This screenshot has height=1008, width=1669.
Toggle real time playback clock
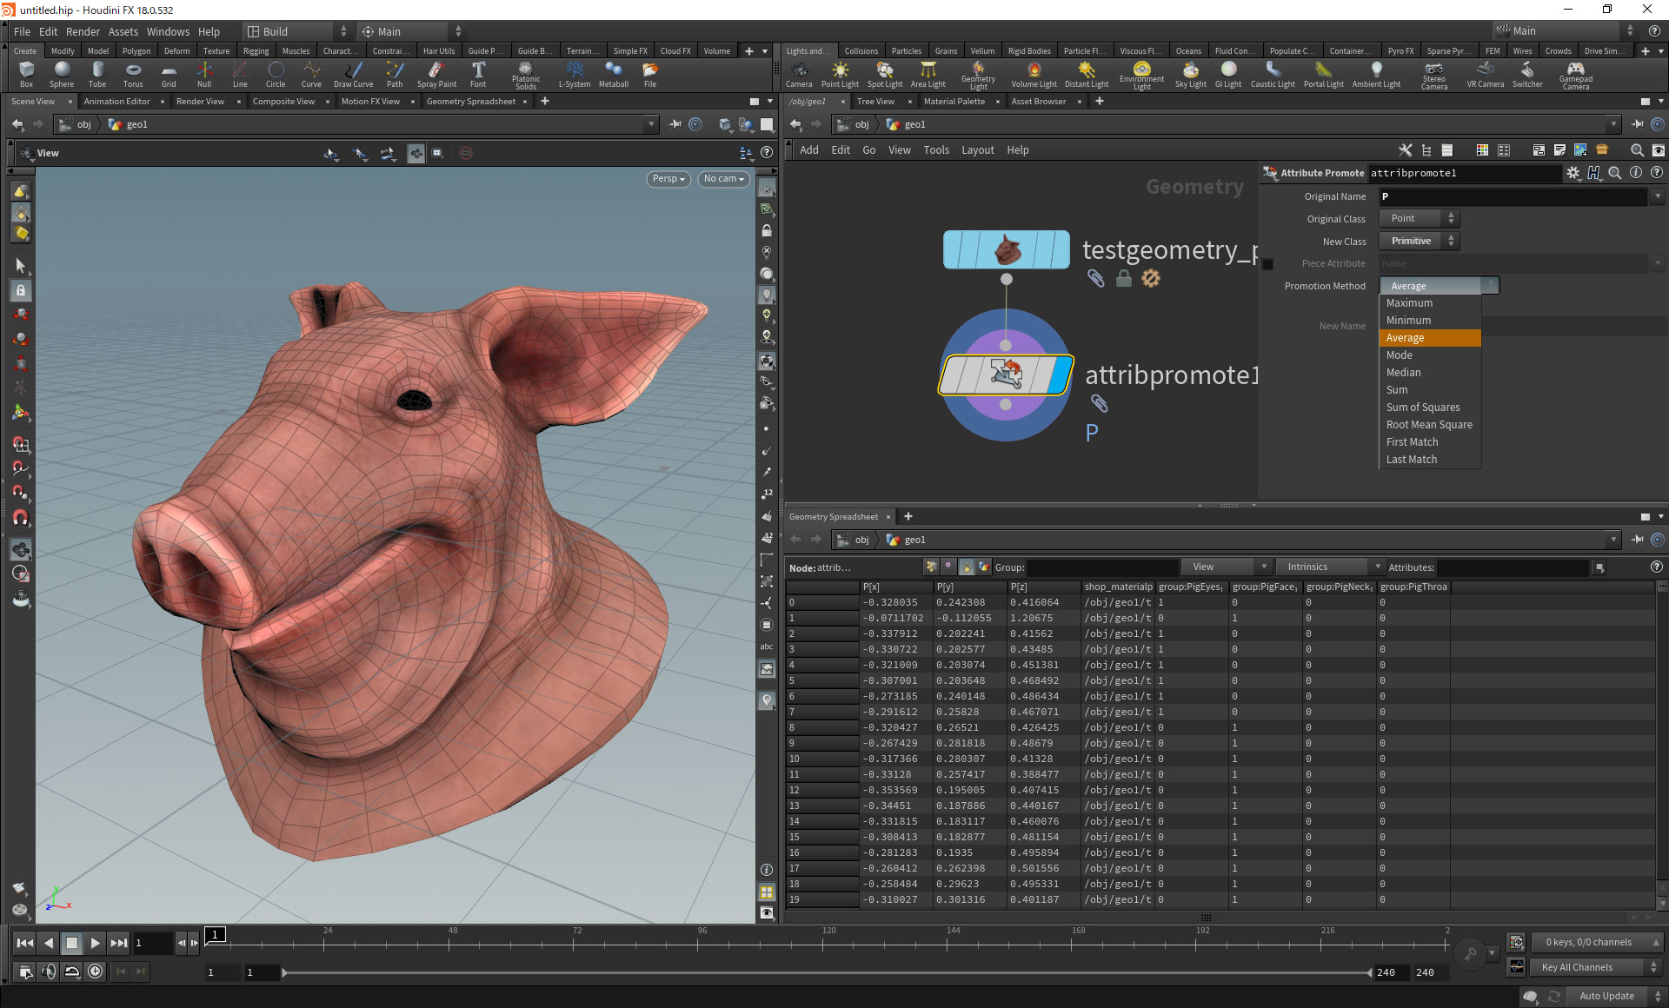tap(96, 972)
